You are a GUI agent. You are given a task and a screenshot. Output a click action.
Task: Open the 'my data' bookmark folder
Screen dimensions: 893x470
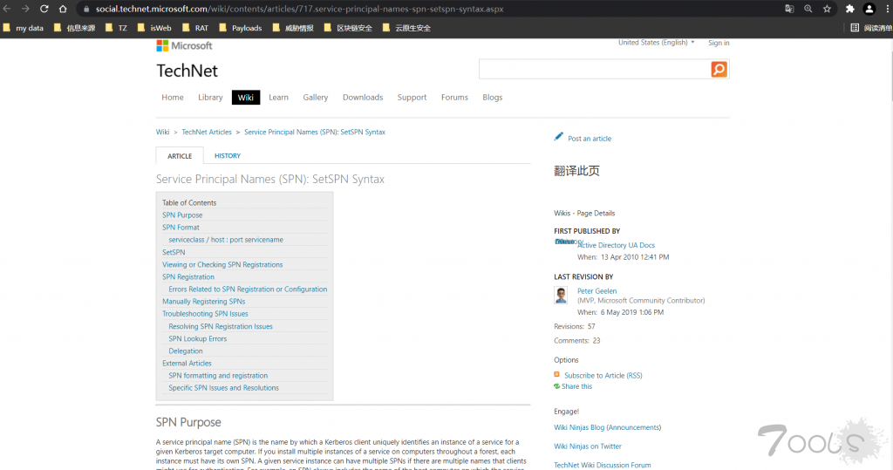(24, 28)
